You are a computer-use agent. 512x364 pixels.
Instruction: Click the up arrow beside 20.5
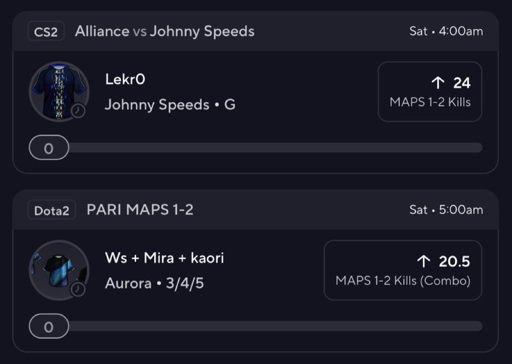pos(423,262)
